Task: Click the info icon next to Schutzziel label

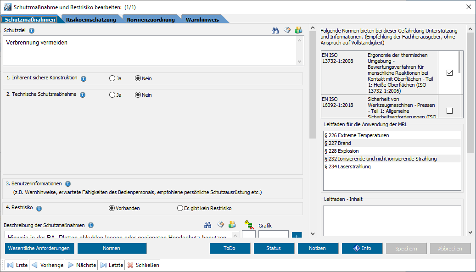Action: [32, 31]
